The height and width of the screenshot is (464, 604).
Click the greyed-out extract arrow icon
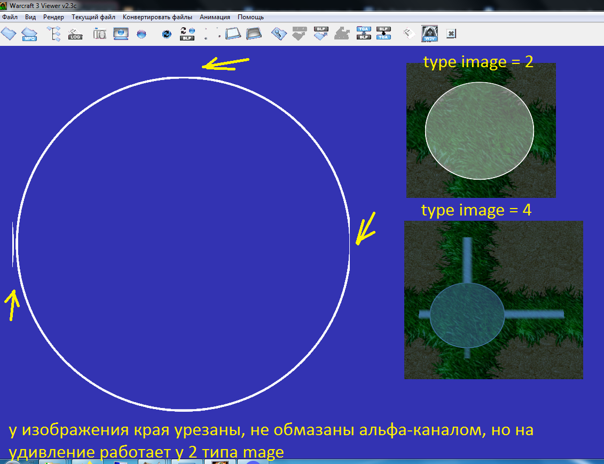pos(342,34)
